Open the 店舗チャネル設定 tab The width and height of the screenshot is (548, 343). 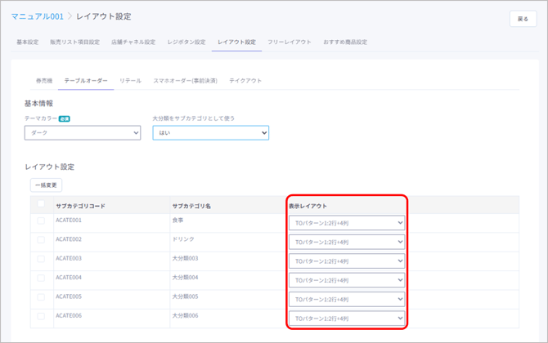[133, 42]
